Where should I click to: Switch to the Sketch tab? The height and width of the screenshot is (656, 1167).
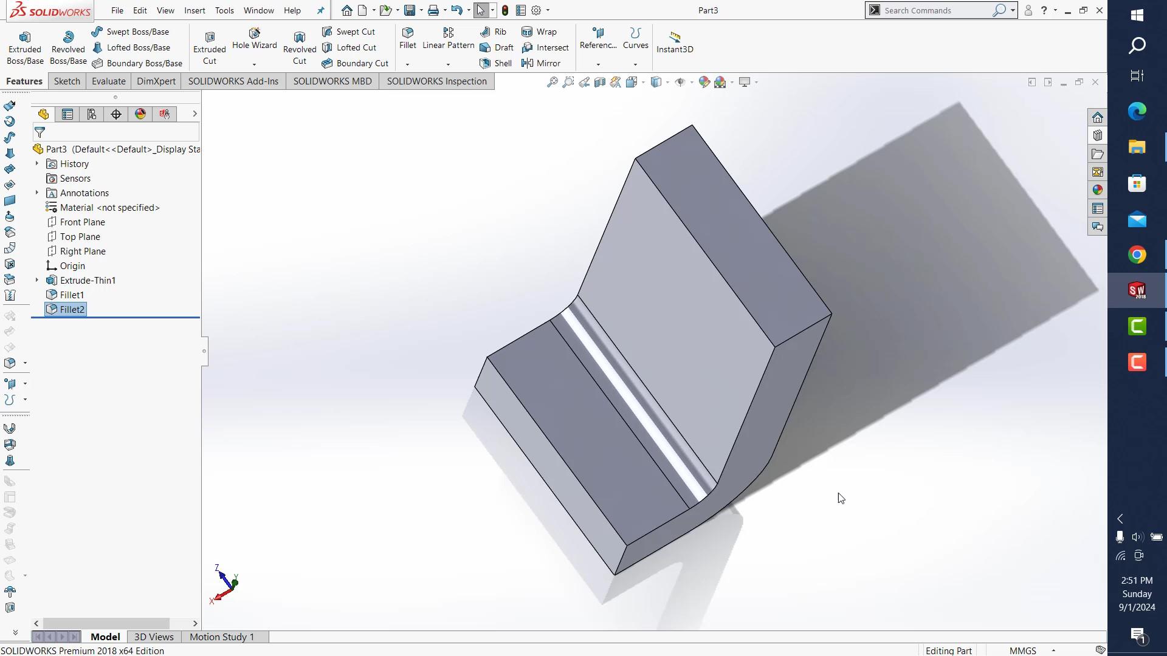[x=67, y=81]
